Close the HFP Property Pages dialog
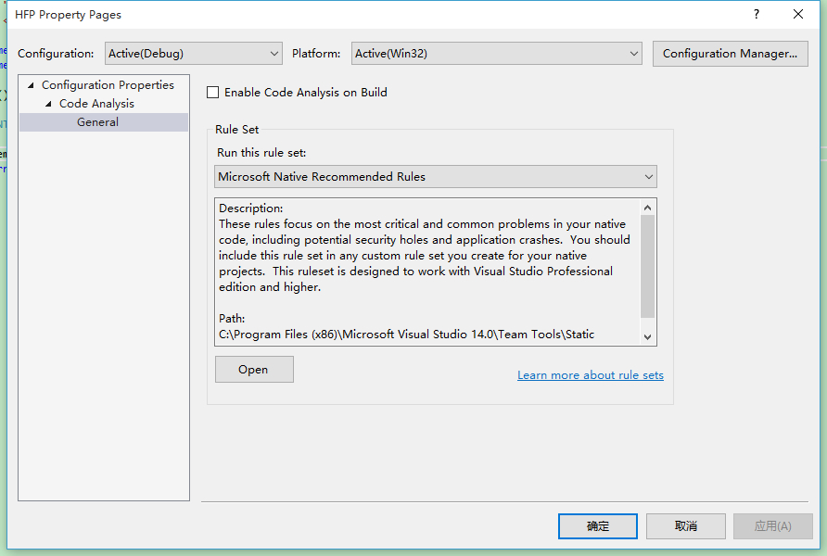 (x=798, y=14)
